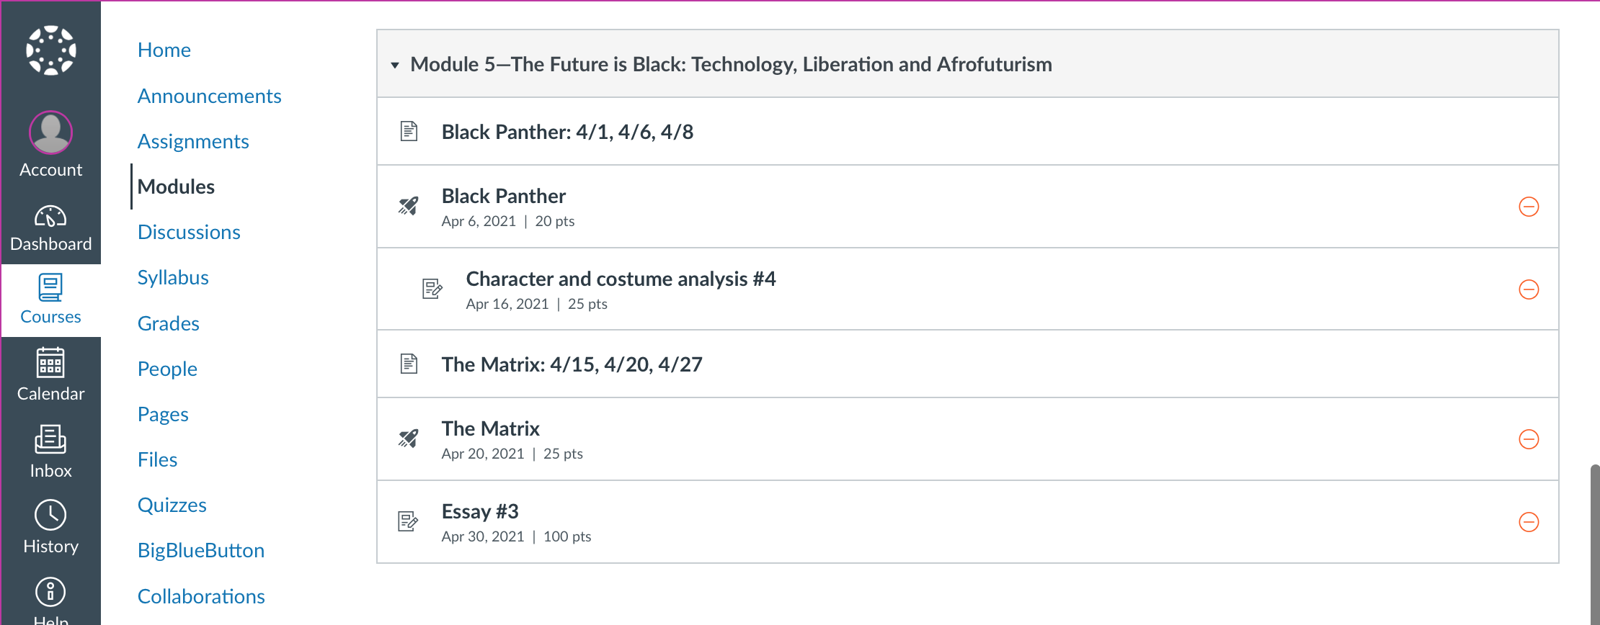Open the Calendar icon in sidebar

click(50, 363)
